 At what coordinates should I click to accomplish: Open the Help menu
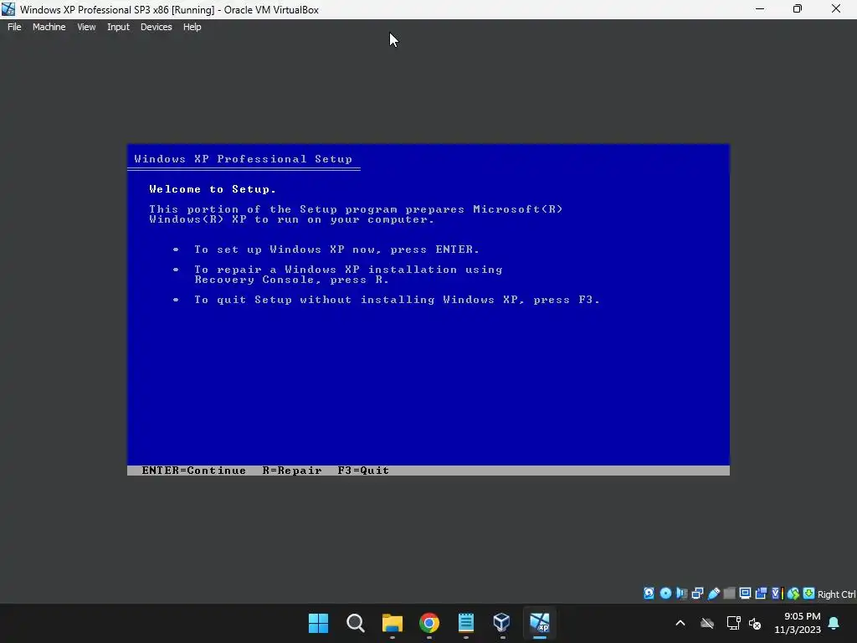coord(192,27)
